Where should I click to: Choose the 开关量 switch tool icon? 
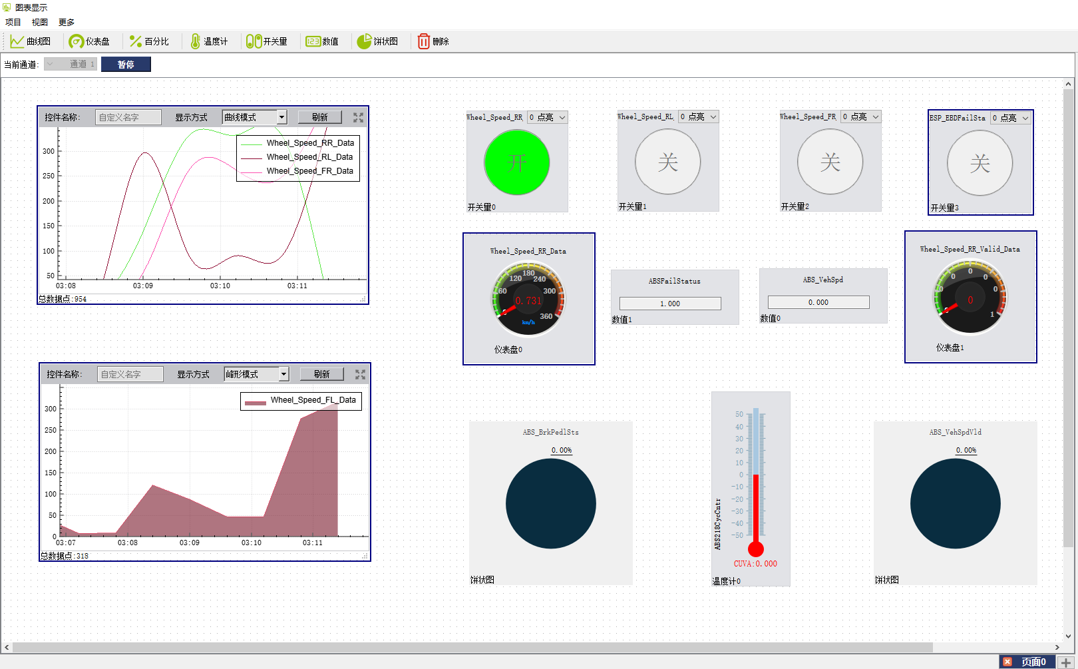tap(254, 41)
